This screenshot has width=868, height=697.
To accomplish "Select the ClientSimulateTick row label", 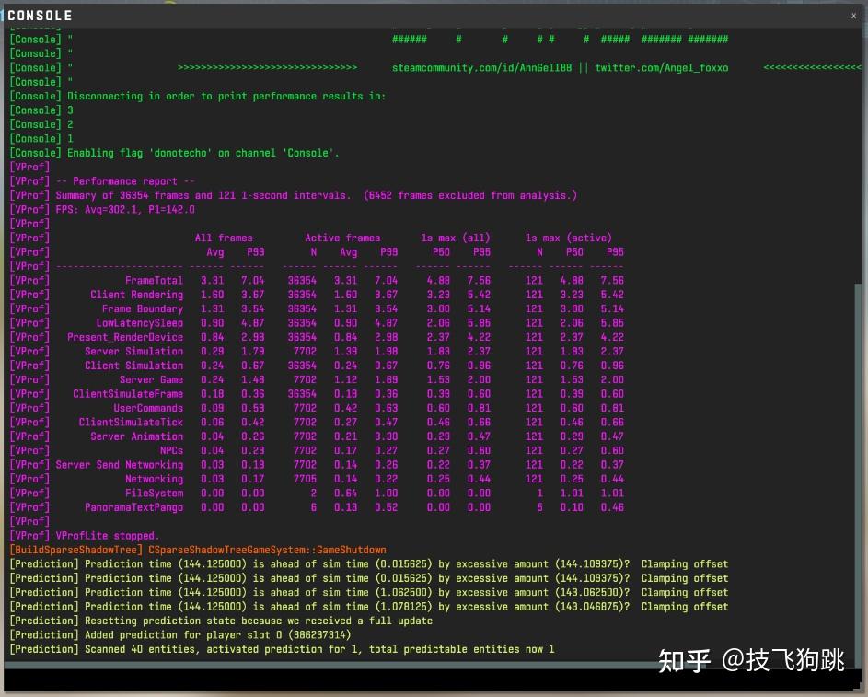I will point(131,423).
